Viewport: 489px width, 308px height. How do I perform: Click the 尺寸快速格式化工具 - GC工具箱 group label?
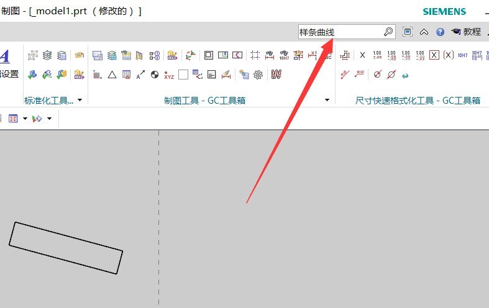coord(418,101)
